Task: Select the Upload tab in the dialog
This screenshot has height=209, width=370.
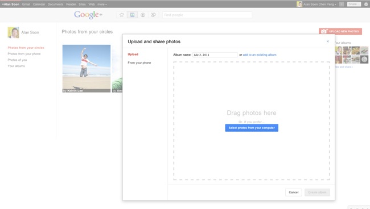Action: 133,54
